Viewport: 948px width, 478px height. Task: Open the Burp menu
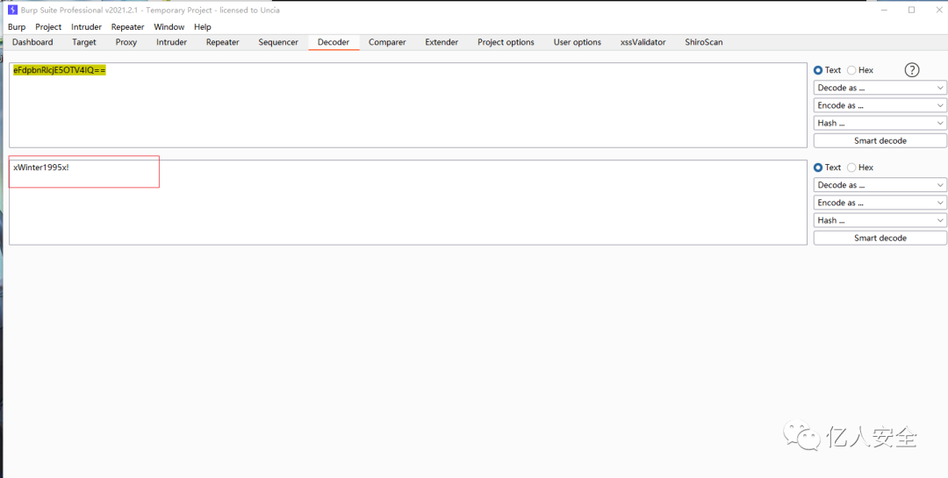17,26
